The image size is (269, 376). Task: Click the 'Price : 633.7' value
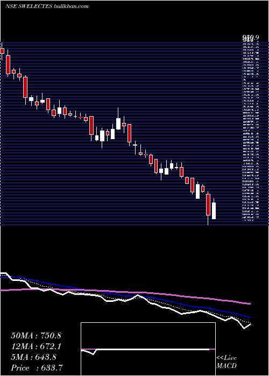[37, 368]
